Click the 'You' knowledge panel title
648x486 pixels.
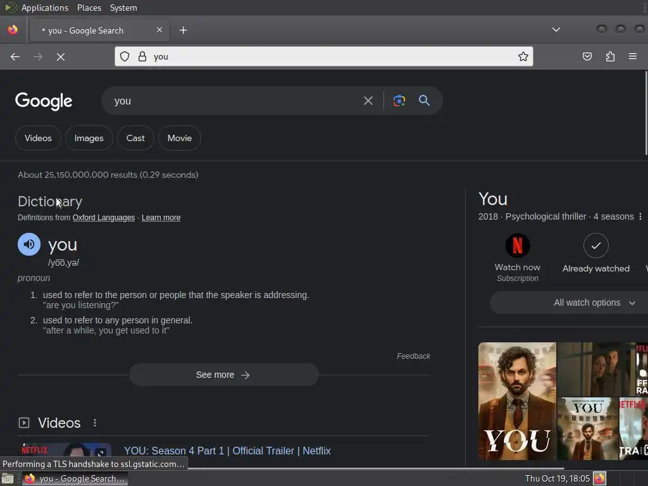pyautogui.click(x=492, y=199)
